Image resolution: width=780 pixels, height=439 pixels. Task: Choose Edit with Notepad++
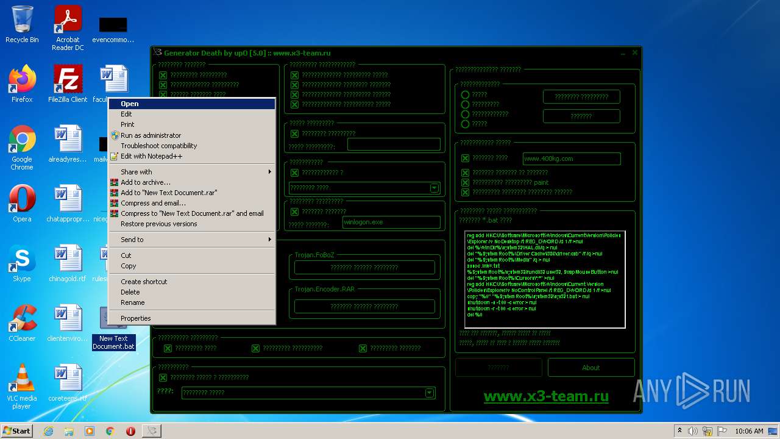[x=192, y=156]
